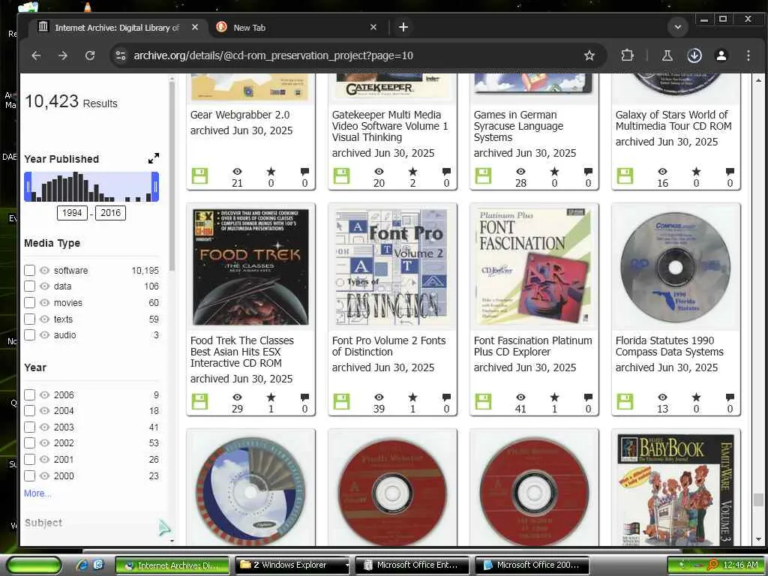Viewport: 768px width, 576px height.
Task: Check the software media type checkbox
Action: click(29, 270)
